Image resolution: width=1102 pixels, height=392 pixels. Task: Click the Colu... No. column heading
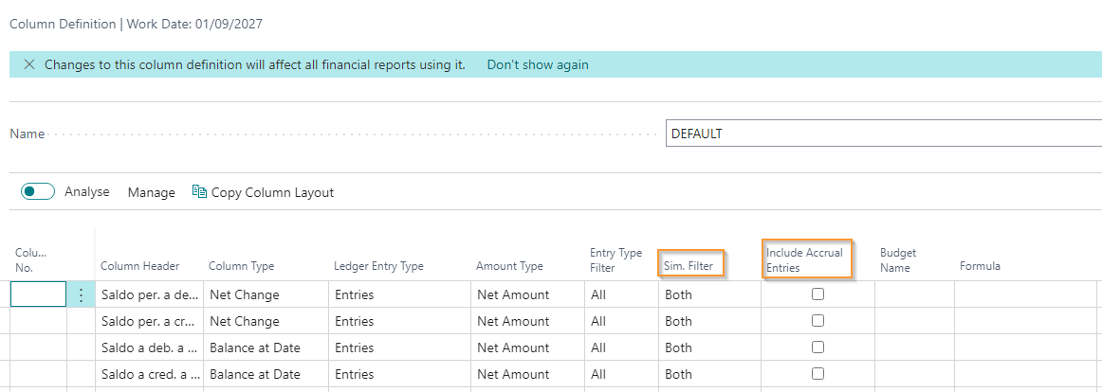(x=30, y=259)
